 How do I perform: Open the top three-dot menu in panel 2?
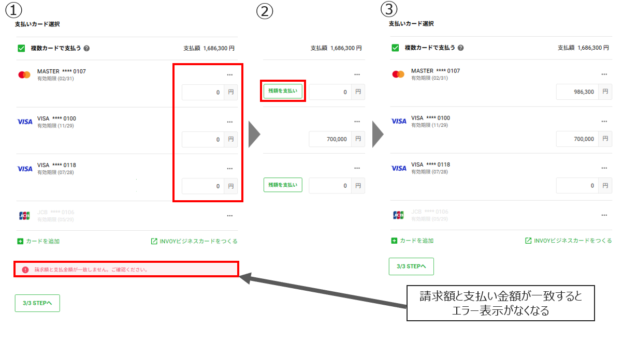(x=357, y=74)
